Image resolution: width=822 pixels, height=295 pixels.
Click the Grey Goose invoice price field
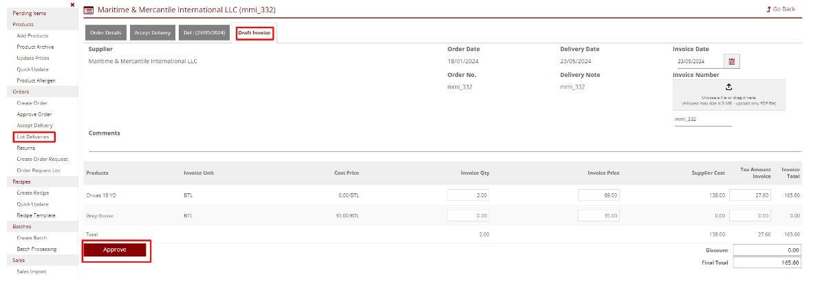point(599,216)
